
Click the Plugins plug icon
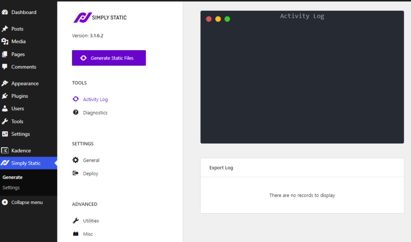coord(5,96)
